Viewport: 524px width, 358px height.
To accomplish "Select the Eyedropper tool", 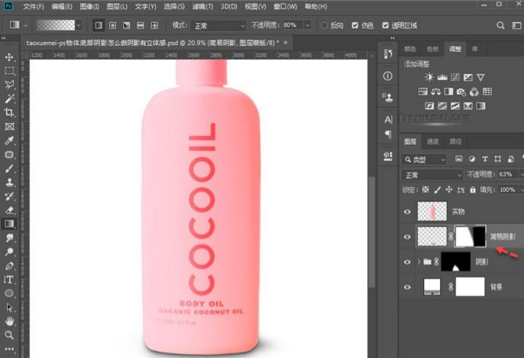I will point(9,141).
